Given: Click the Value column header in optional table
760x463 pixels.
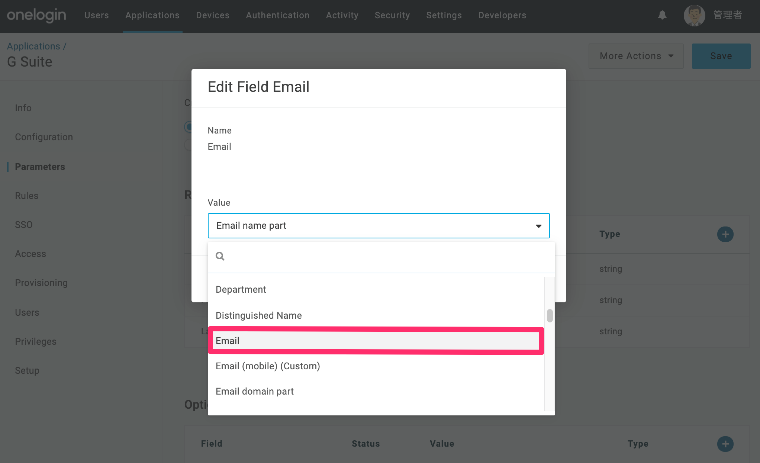Looking at the screenshot, I should 442,444.
